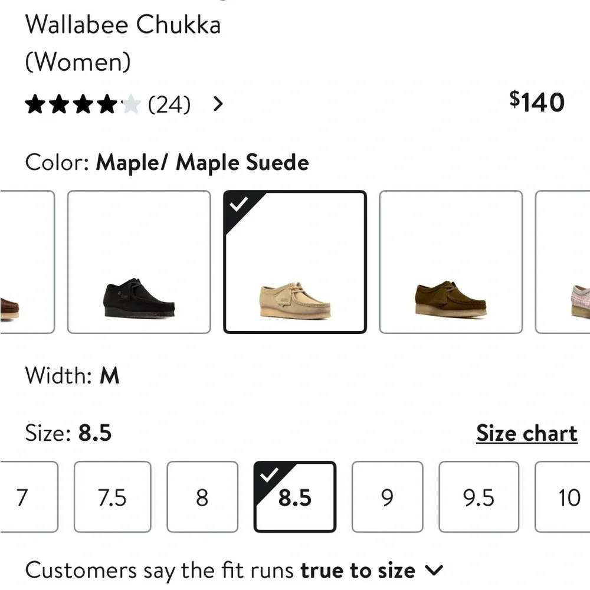Deselect the currently chosen size 8.5
This screenshot has height=590, width=590.
click(x=295, y=497)
